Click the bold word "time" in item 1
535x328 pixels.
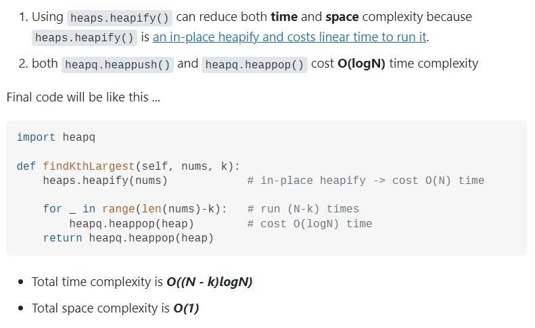click(x=283, y=17)
